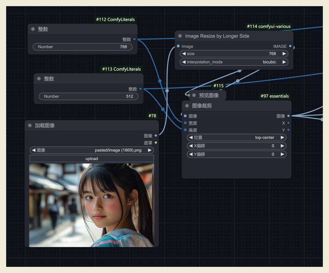Click the X output socket on 图像裁剪

click(289, 123)
